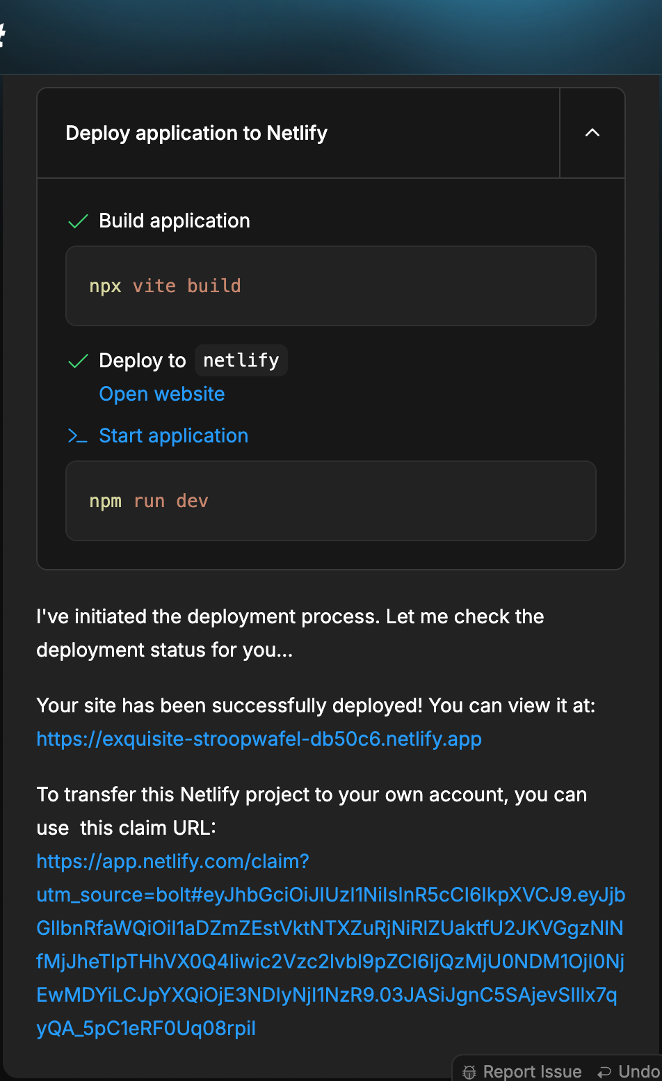This screenshot has height=1081, width=662.
Task: Click the Undo button
Action: click(629, 1071)
